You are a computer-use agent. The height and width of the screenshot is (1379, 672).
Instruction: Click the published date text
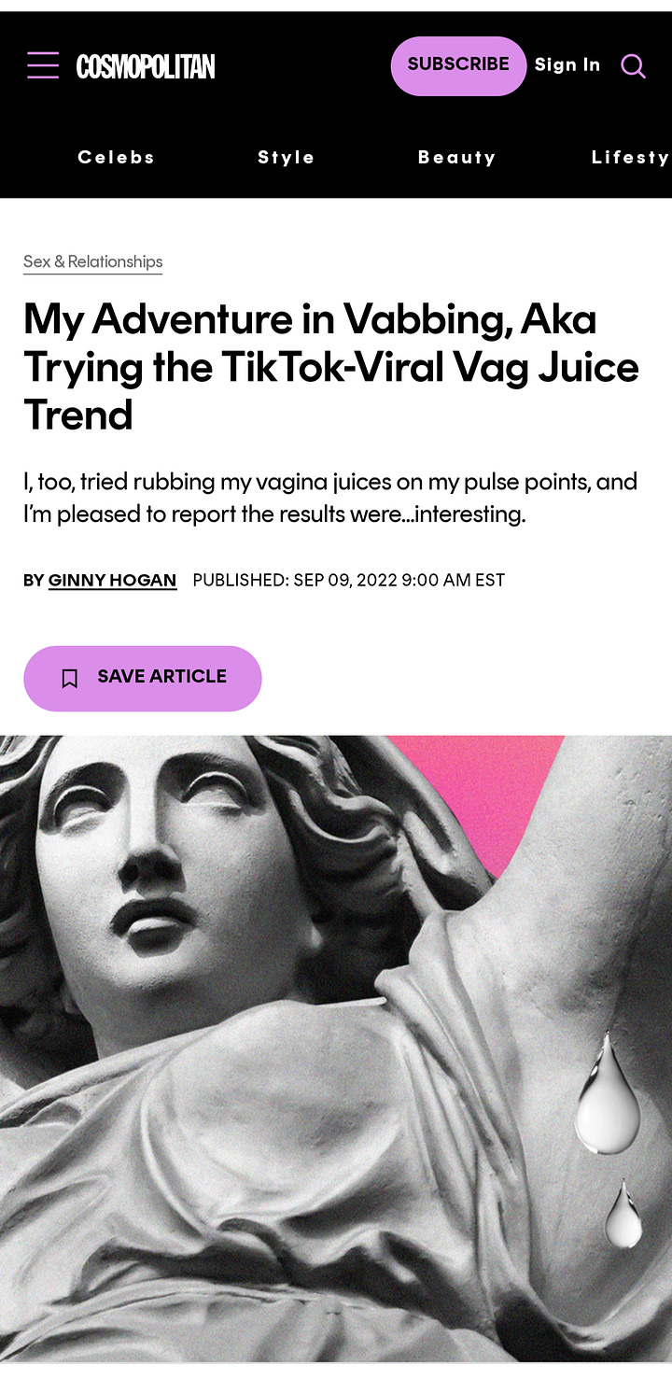[x=349, y=581]
